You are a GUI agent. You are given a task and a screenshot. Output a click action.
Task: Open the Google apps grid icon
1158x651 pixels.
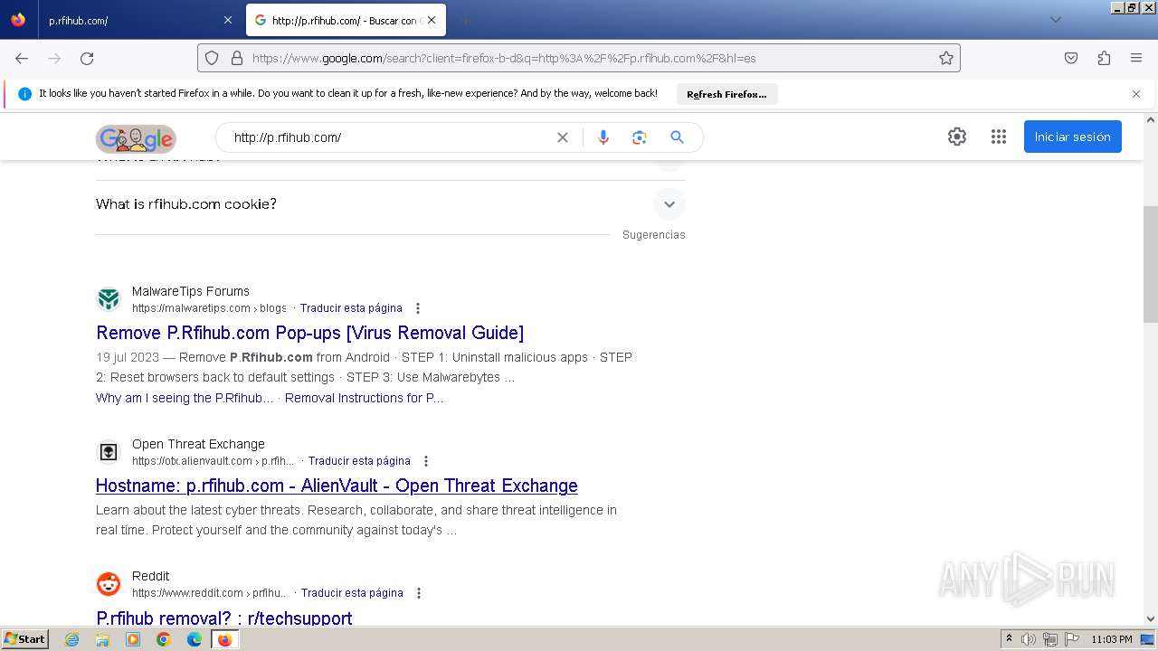[999, 137]
